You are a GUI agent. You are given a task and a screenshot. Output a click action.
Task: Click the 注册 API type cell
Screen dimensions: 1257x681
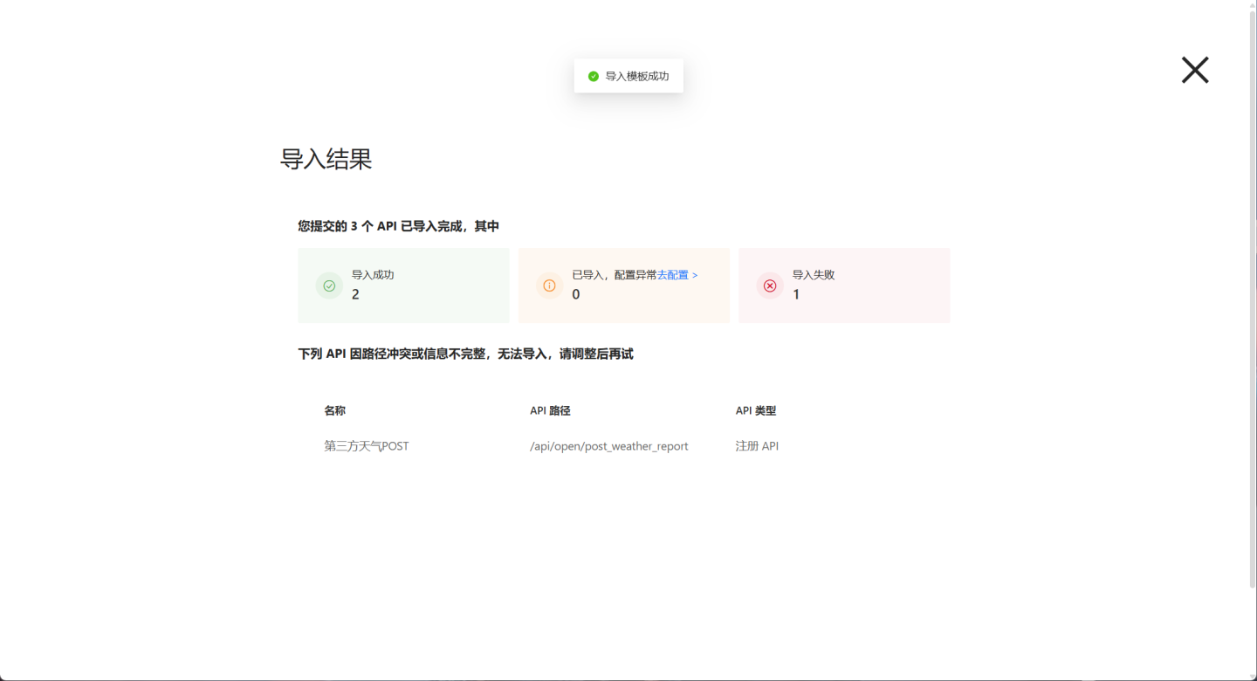[x=757, y=446]
